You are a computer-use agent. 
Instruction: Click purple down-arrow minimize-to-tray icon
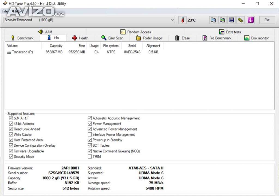[251, 20]
